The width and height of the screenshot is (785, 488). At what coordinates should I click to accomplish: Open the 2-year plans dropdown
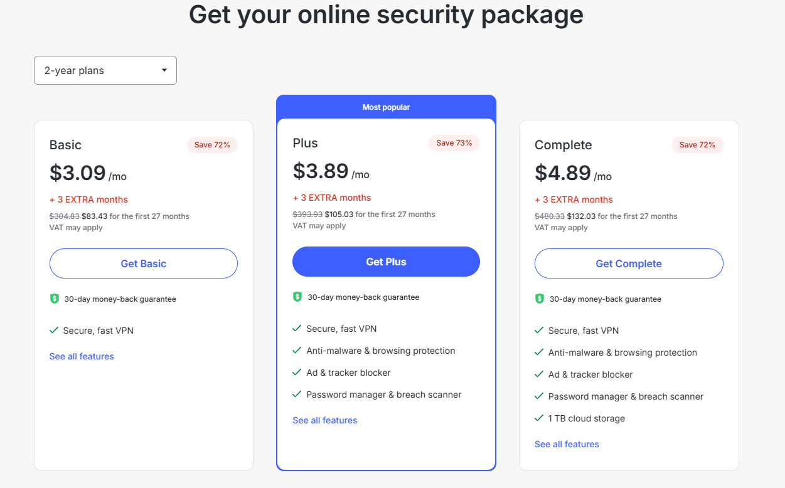(105, 70)
